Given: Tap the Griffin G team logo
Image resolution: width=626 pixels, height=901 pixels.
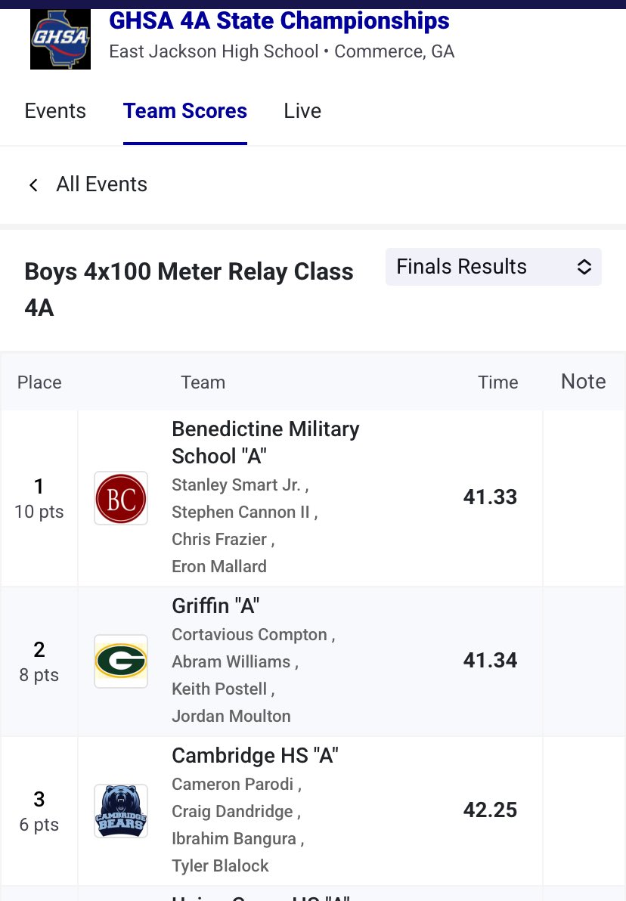Looking at the screenshot, I should click(x=121, y=661).
